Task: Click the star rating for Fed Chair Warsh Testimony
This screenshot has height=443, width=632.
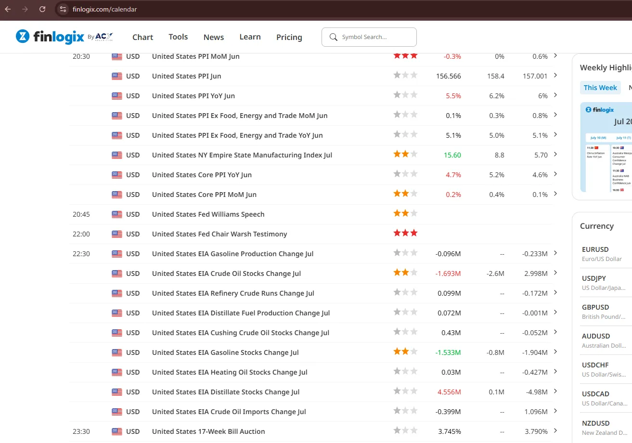Action: (x=405, y=233)
